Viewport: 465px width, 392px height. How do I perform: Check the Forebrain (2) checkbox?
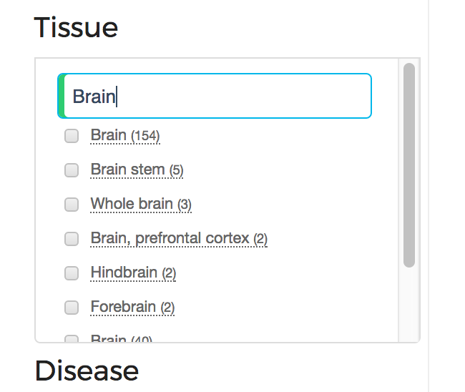pyautogui.click(x=72, y=307)
